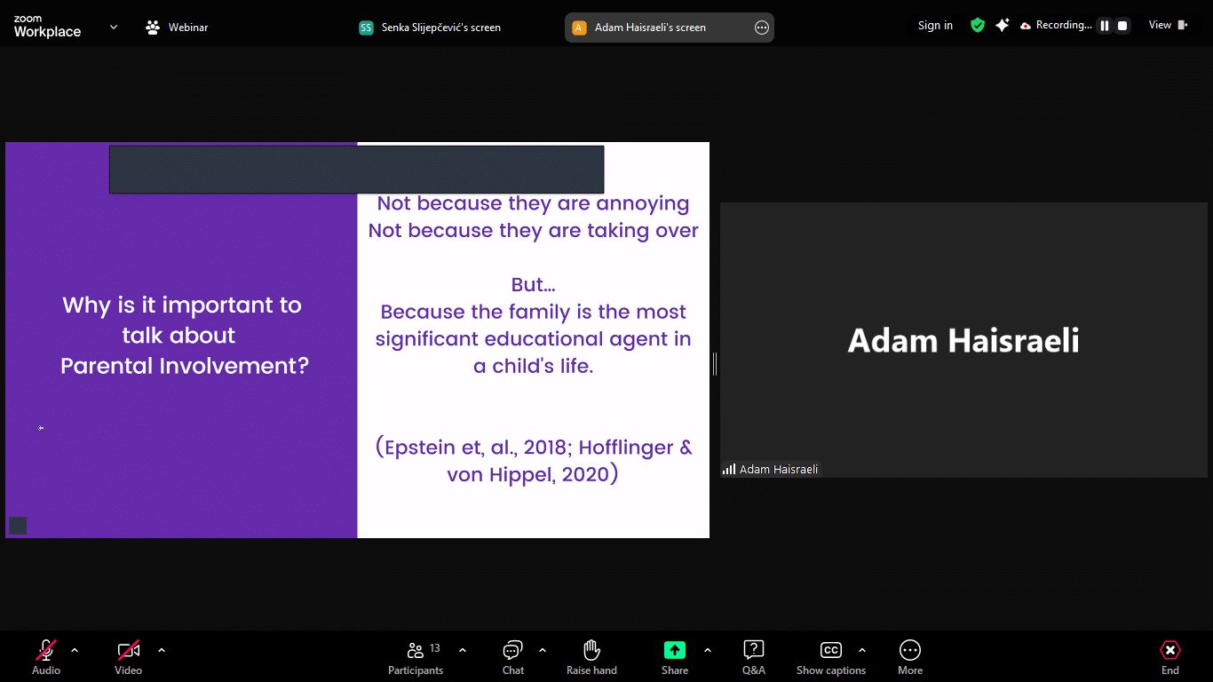Pause the recording
This screenshot has height=682, width=1213.
[x=1105, y=26]
